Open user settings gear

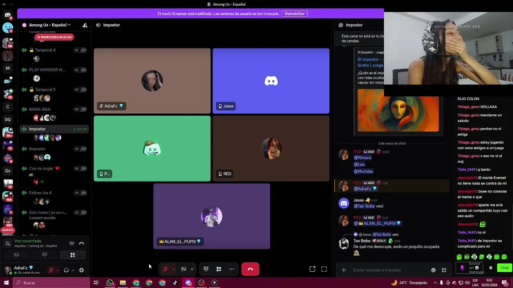pyautogui.click(x=81, y=270)
